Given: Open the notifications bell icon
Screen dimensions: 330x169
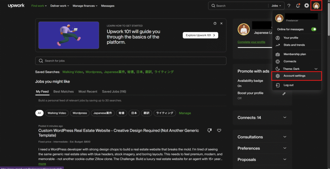Looking at the screenshot, I should (x=298, y=6).
